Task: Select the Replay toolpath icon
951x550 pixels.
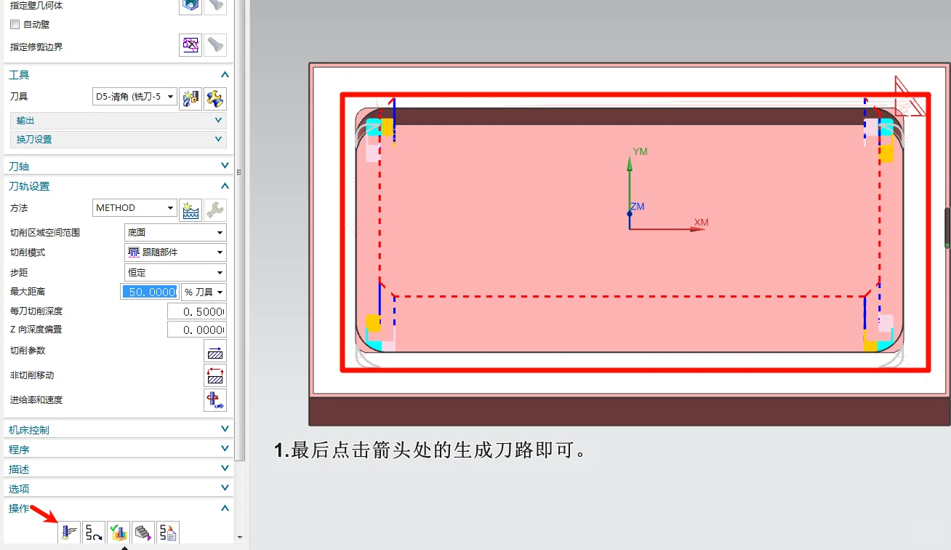Action: click(93, 532)
